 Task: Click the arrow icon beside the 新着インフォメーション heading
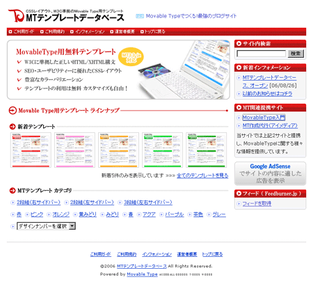coord(239,68)
